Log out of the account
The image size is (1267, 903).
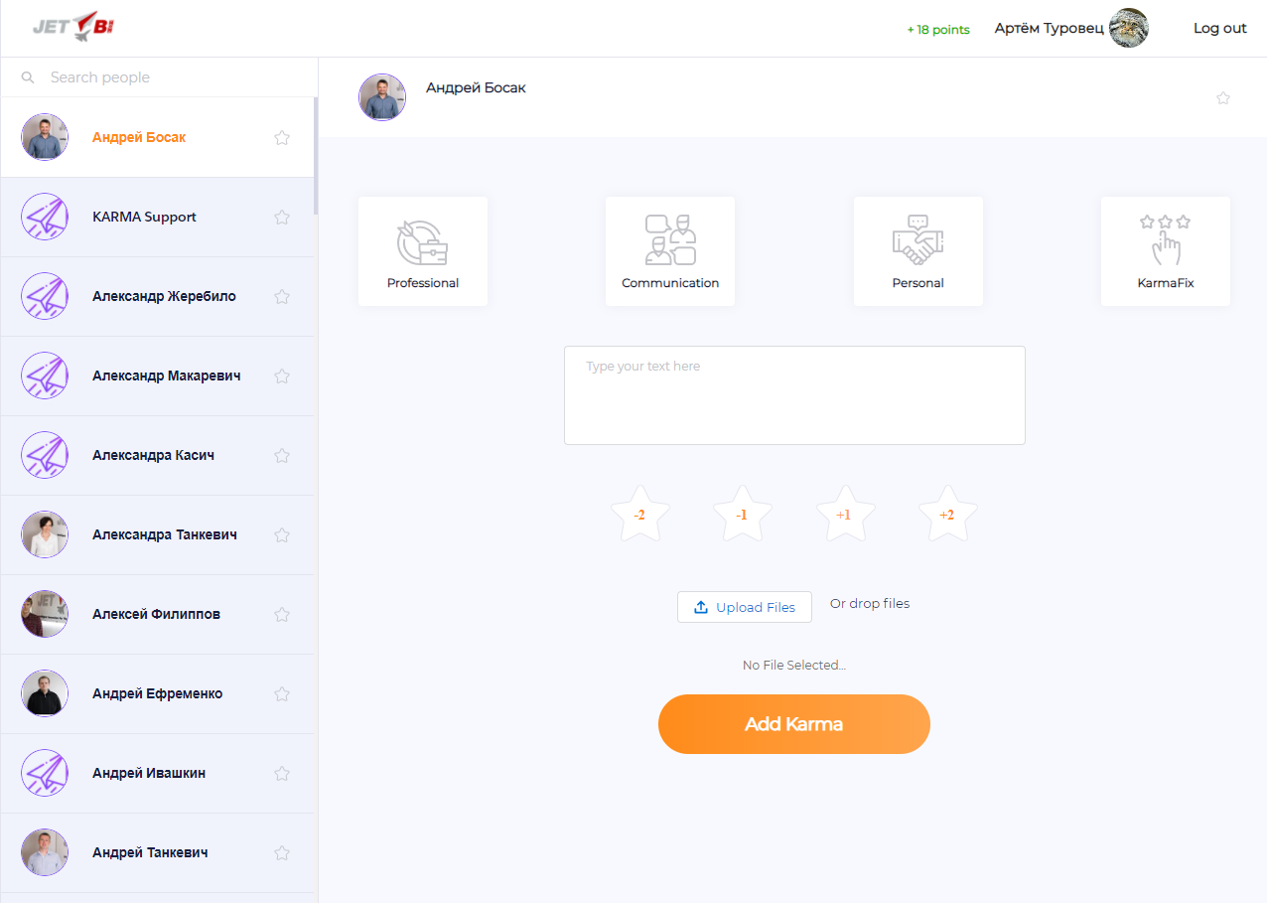pyautogui.click(x=1219, y=28)
